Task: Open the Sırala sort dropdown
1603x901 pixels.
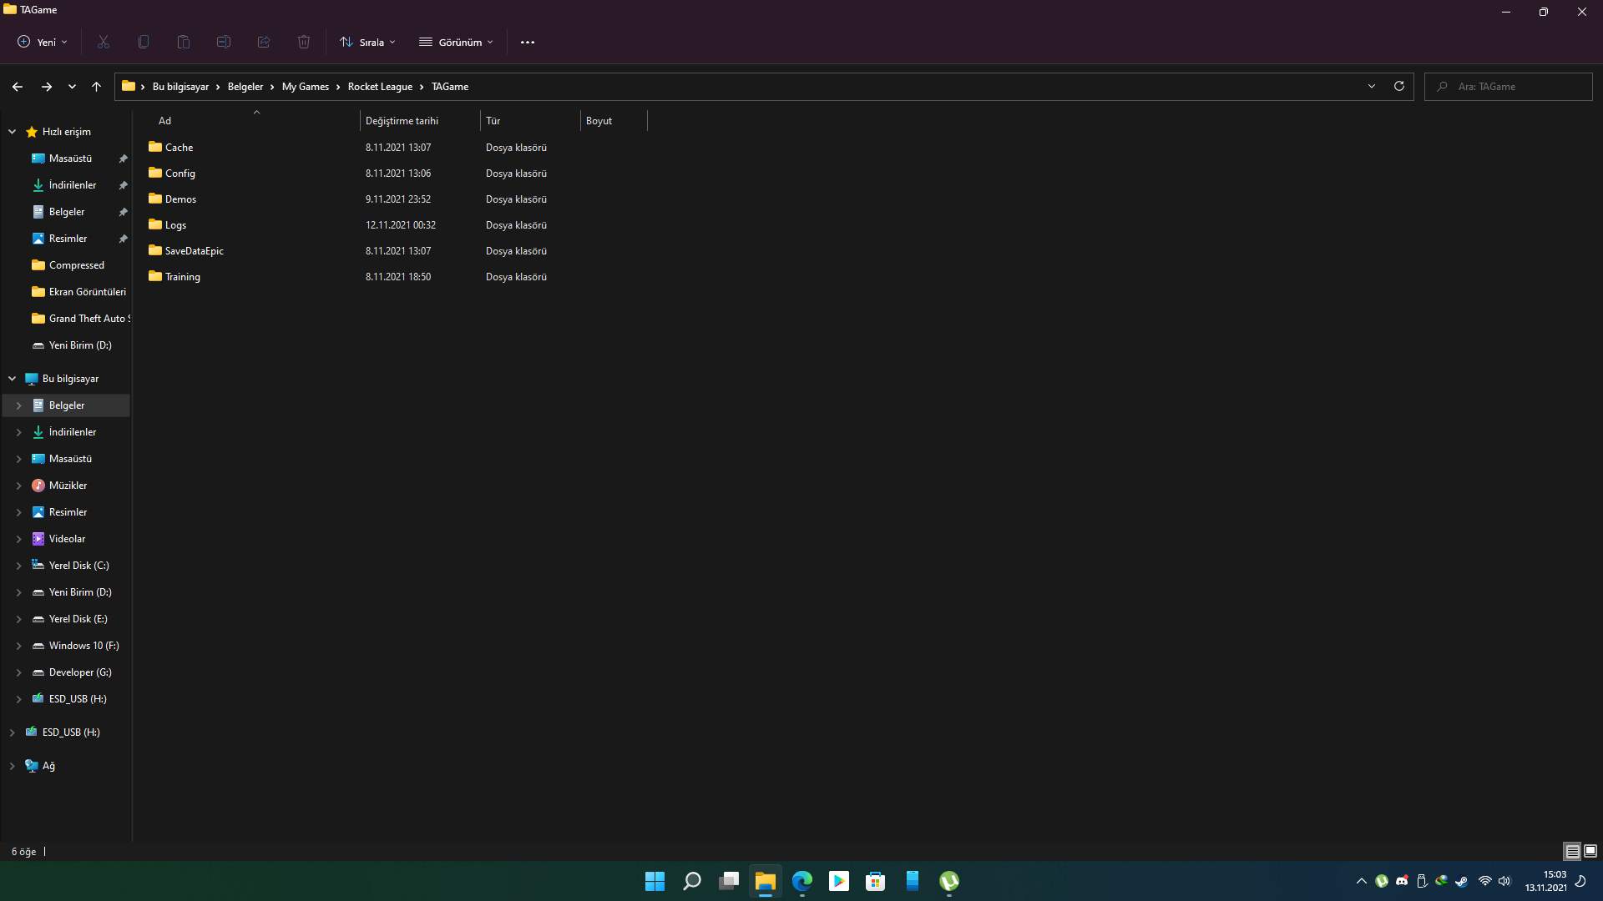Action: click(368, 42)
